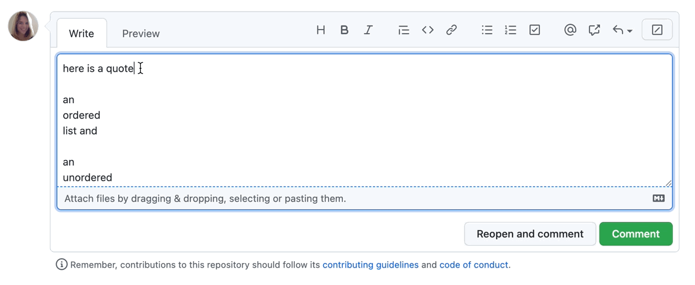Apply bold formatting to text
Screen dimensions: 695x285
coord(345,30)
